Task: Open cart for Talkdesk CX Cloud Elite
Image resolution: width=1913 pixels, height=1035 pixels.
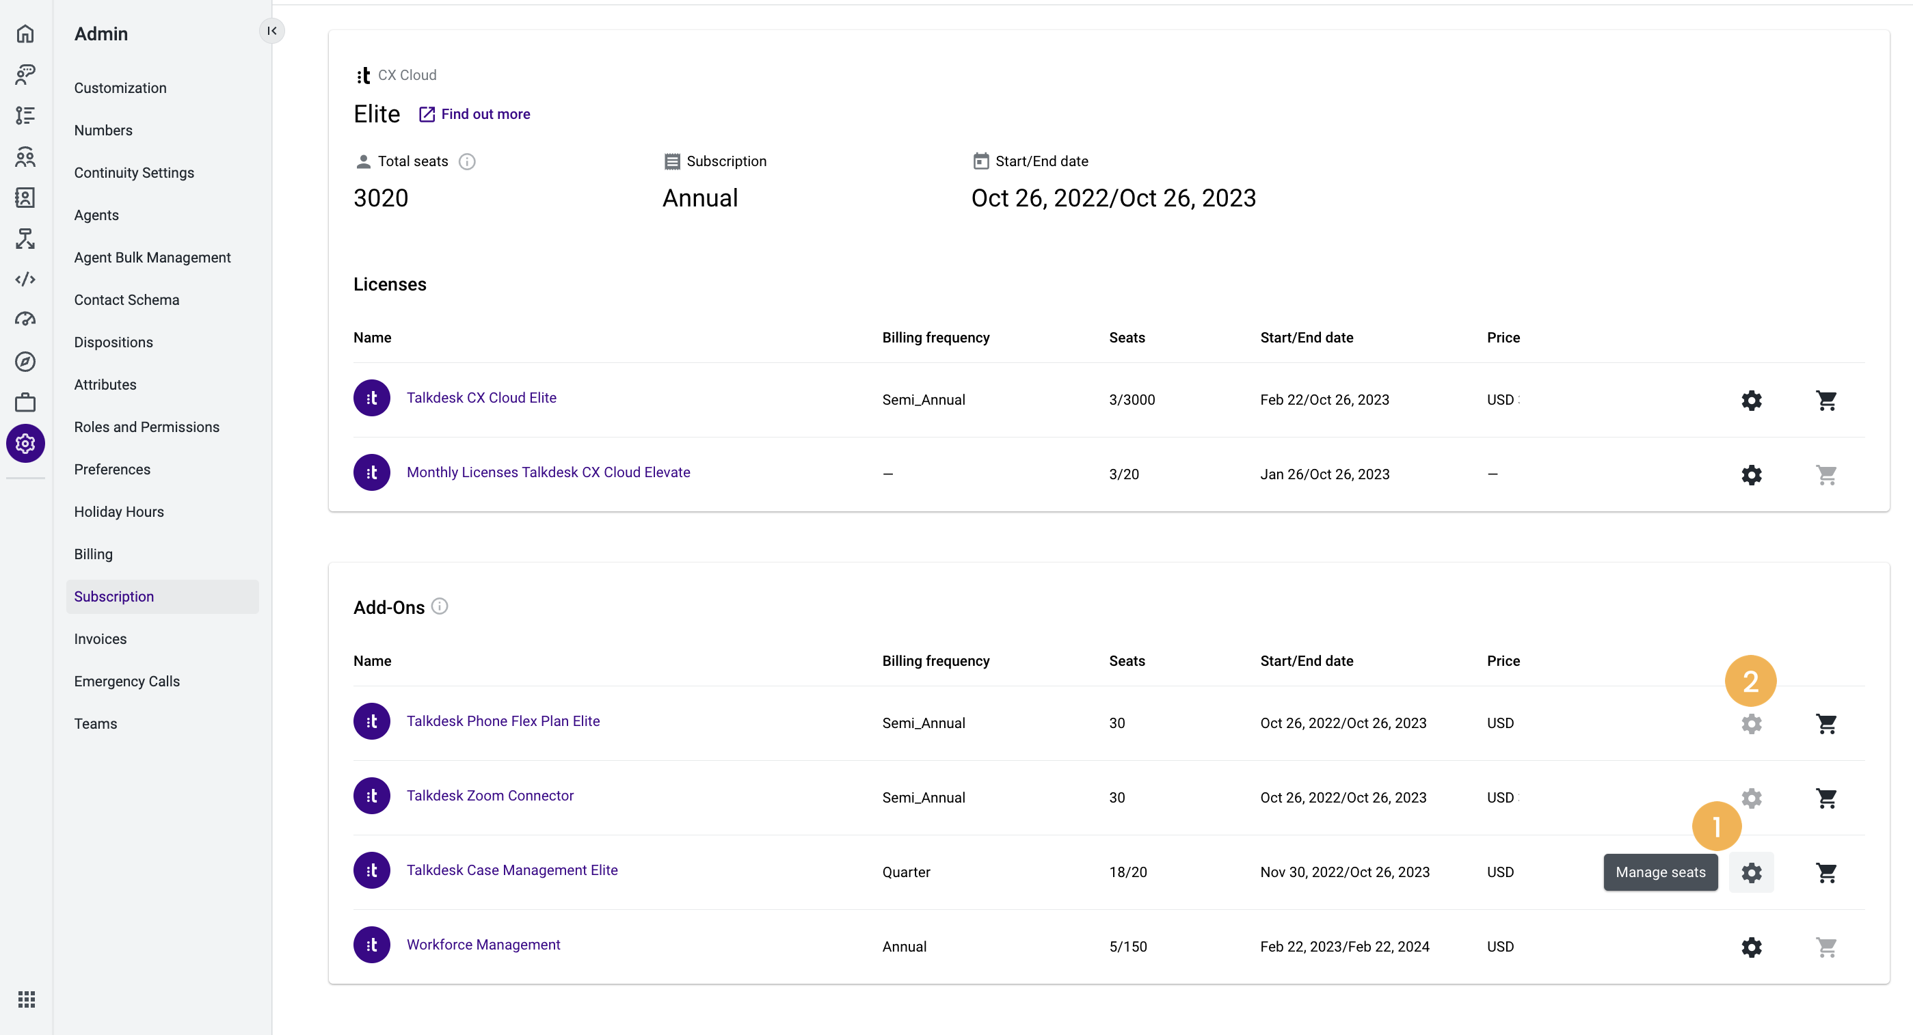Action: tap(1826, 400)
